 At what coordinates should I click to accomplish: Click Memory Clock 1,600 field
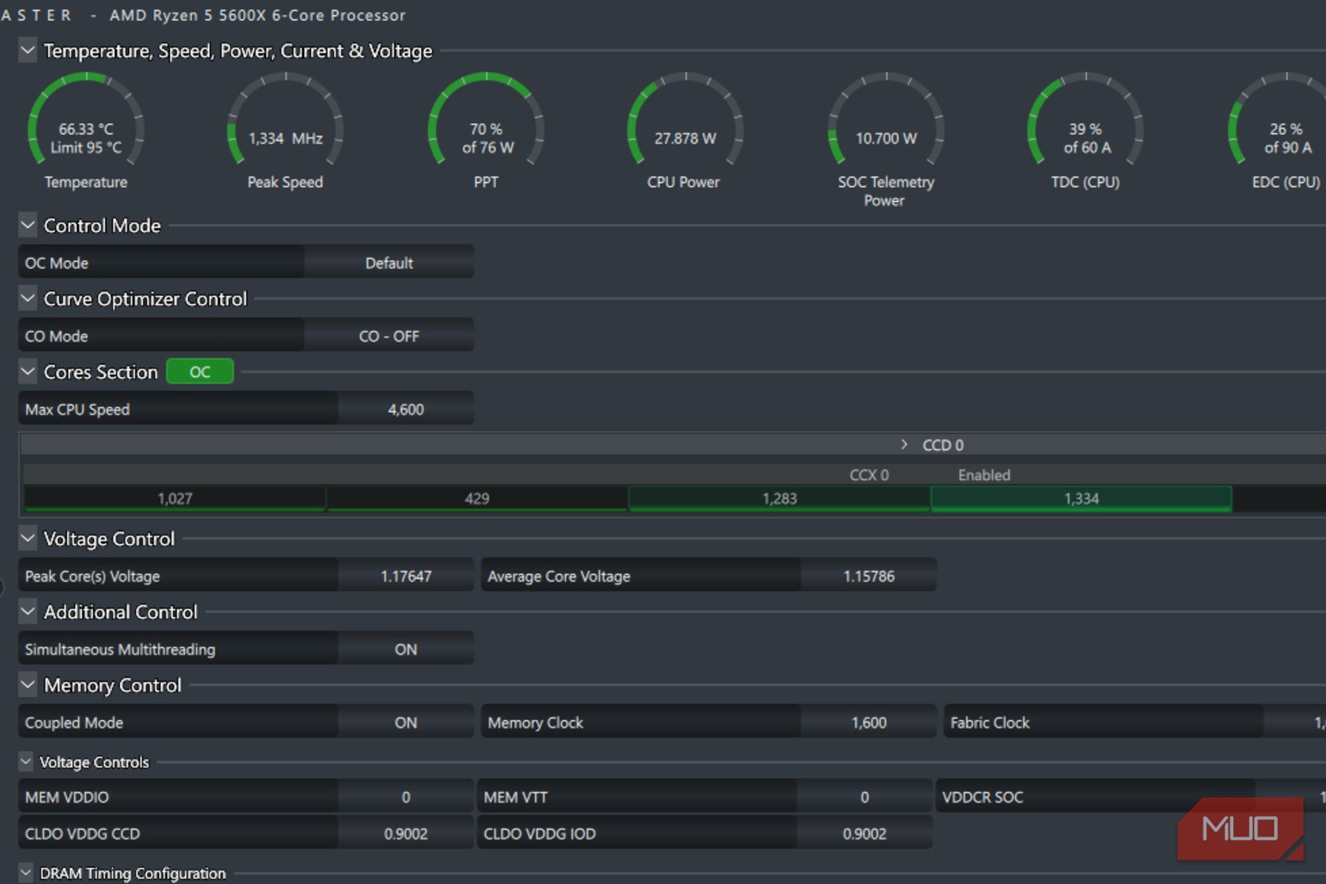[869, 722]
